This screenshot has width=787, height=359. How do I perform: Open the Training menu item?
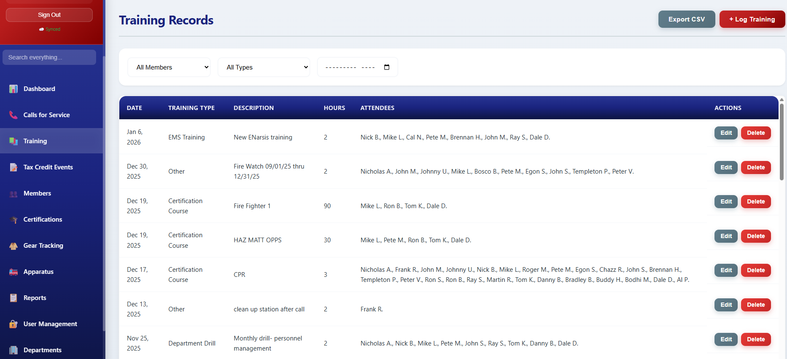coord(35,141)
